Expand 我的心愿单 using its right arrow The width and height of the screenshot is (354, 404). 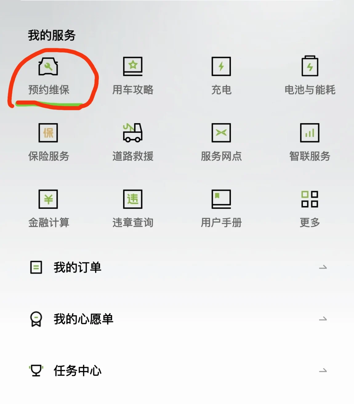[x=323, y=319]
